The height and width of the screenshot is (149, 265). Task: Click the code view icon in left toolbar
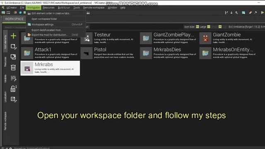tap(8, 13)
